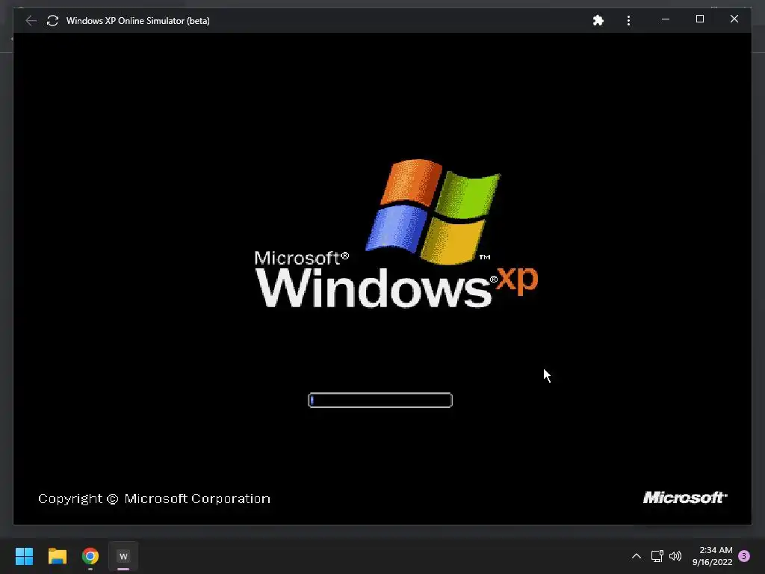Click the "Copyright © Microsoft Corporation" text
The image size is (765, 574).
pos(154,499)
